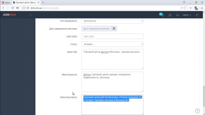
Task: Click inside the Meta Title textarea
Action: [x=112, y=59]
